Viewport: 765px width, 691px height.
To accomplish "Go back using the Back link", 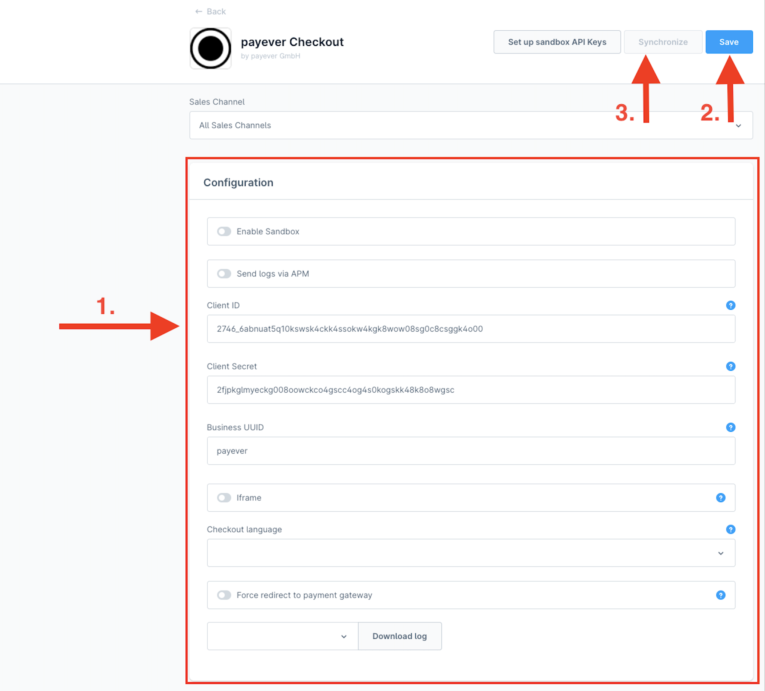I will tap(210, 11).
